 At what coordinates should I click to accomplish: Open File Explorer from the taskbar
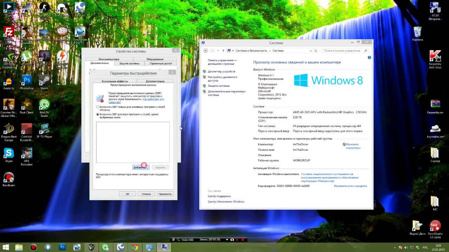click(19, 247)
